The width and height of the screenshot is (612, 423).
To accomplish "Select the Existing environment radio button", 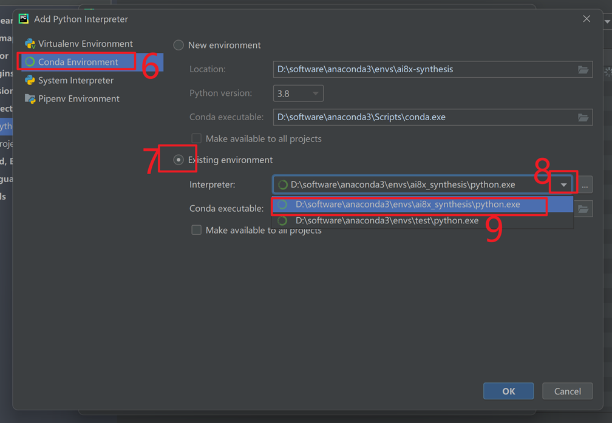I will pos(178,160).
